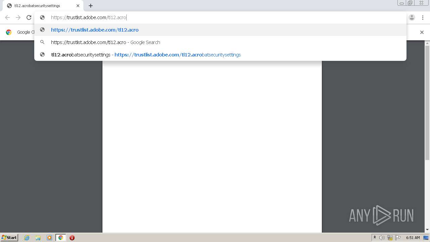Open a new browser tab

tap(91, 6)
